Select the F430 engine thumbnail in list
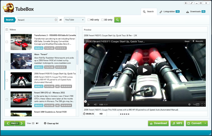Screen dimensions: 212x136 21,80
